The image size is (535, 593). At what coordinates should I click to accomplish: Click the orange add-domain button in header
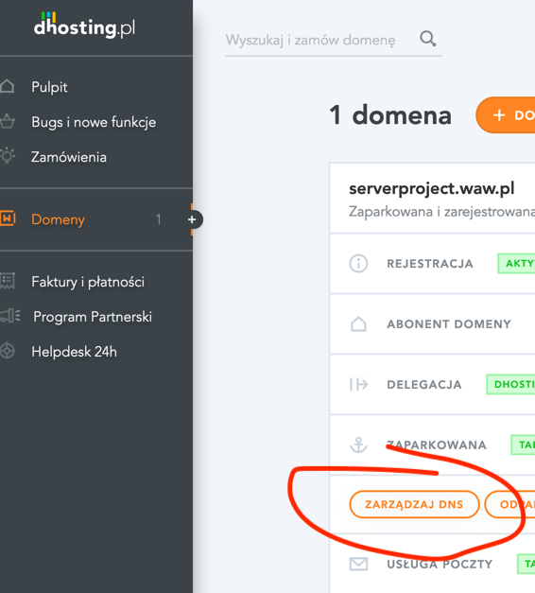506,115
